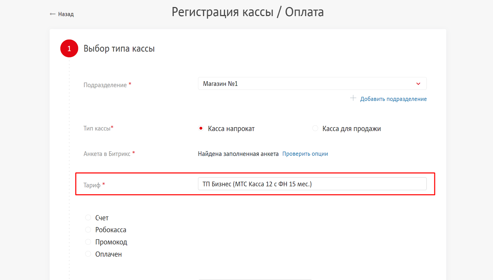Click the Тариф field label
This screenshot has width=493, height=280.
pyautogui.click(x=92, y=185)
